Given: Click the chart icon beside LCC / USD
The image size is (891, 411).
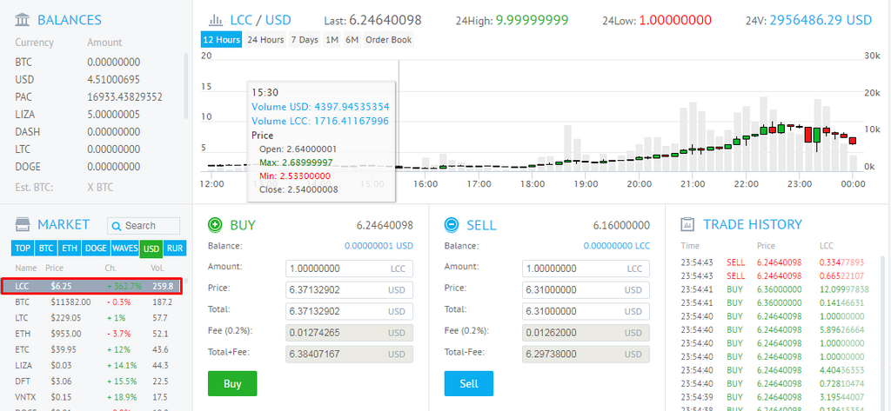Looking at the screenshot, I should pos(216,21).
